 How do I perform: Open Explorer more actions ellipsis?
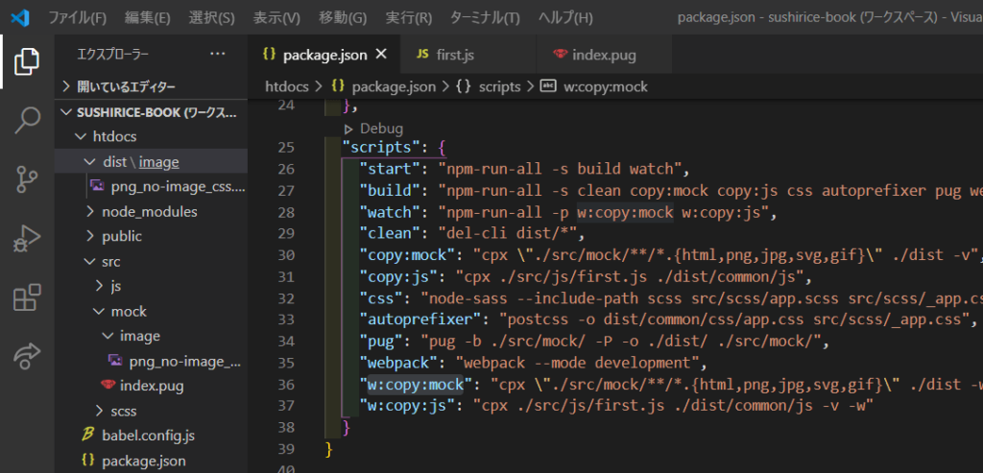pyautogui.click(x=218, y=55)
